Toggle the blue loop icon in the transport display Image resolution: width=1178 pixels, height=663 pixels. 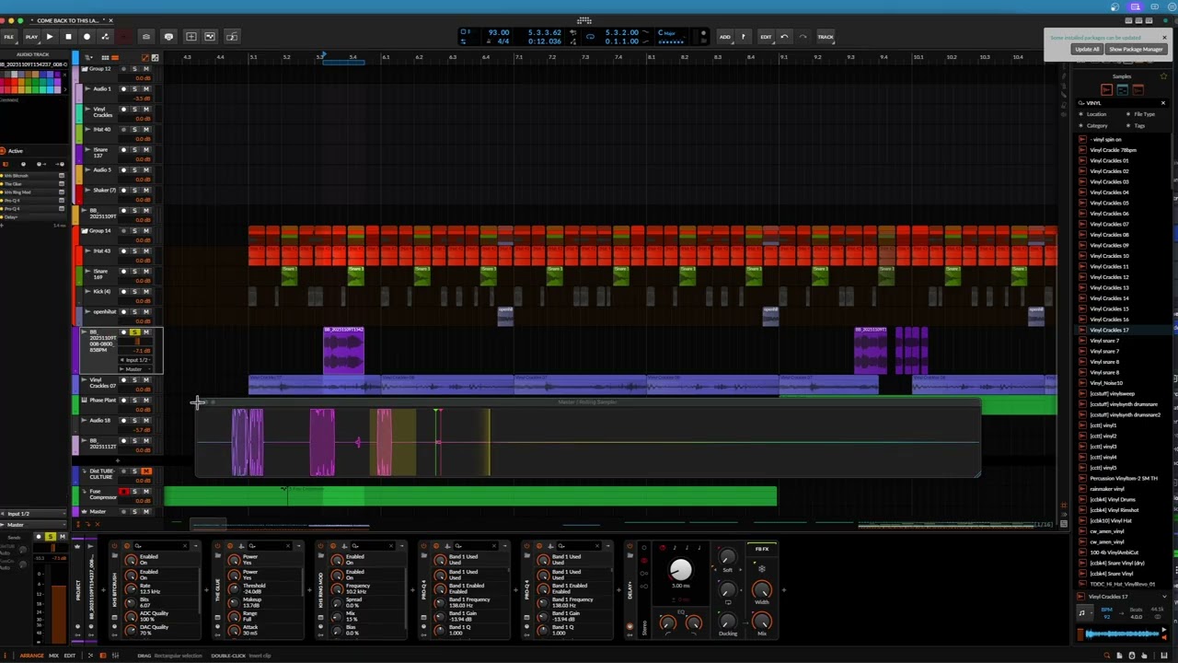pos(590,37)
